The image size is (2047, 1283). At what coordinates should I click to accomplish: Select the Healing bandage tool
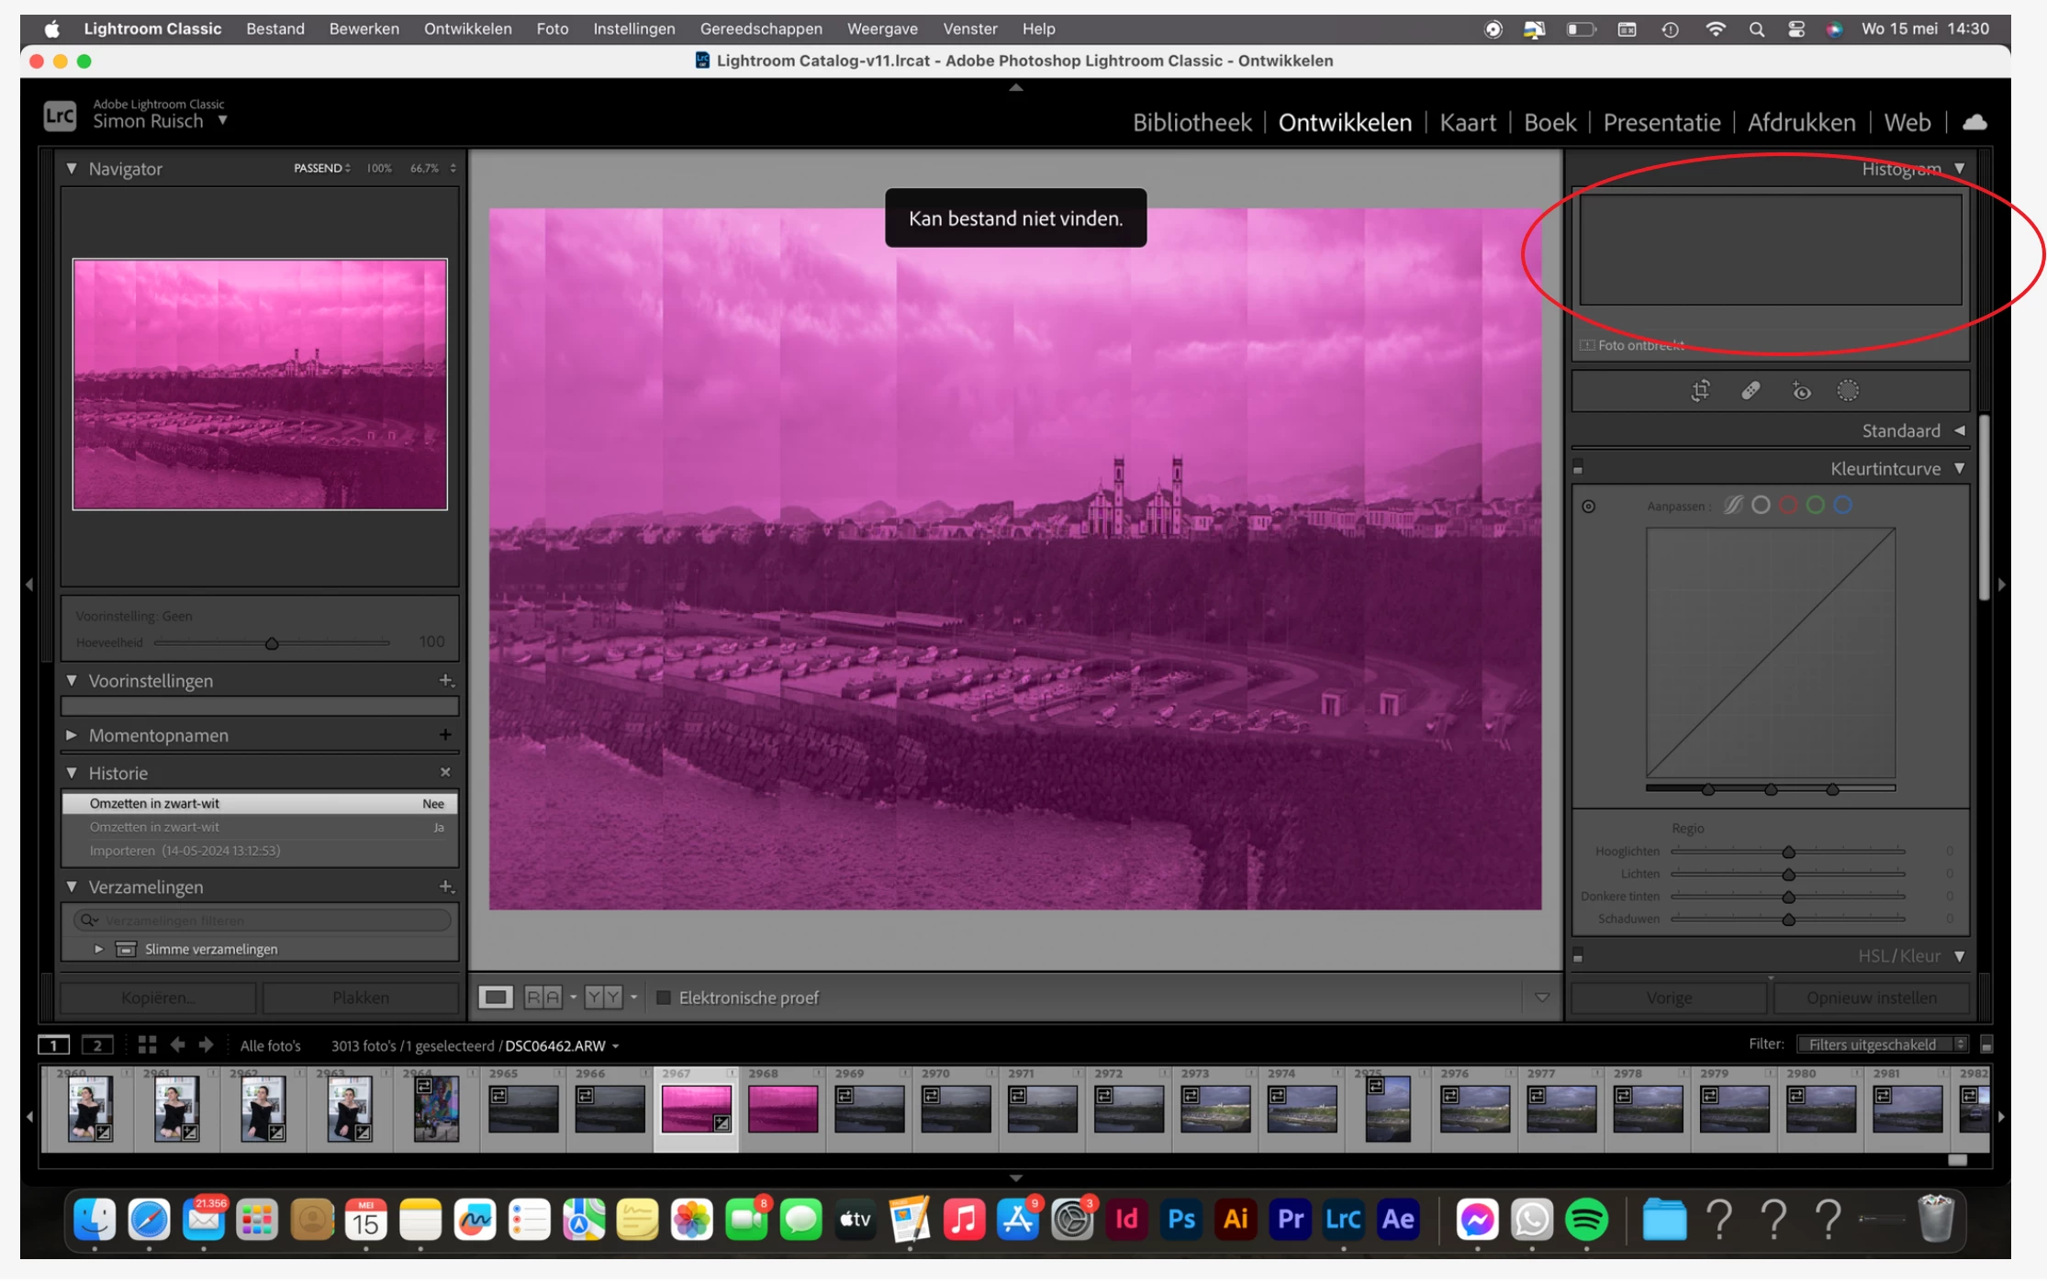tap(1751, 391)
